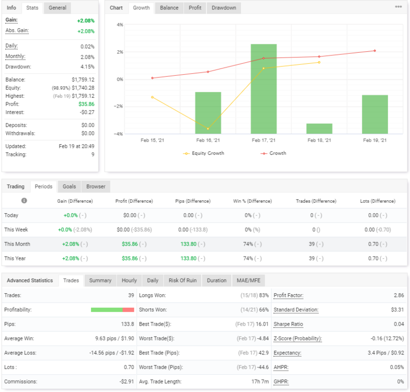
Task: Click the Avg. Trade Length value 17h 7m
Action: point(260,382)
